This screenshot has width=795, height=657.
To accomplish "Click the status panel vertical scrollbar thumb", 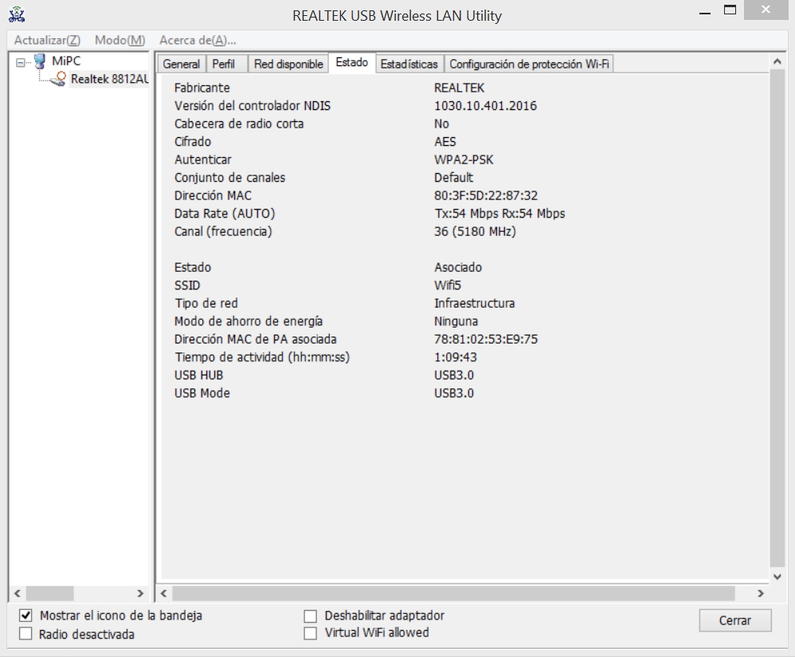I will pyautogui.click(x=777, y=317).
